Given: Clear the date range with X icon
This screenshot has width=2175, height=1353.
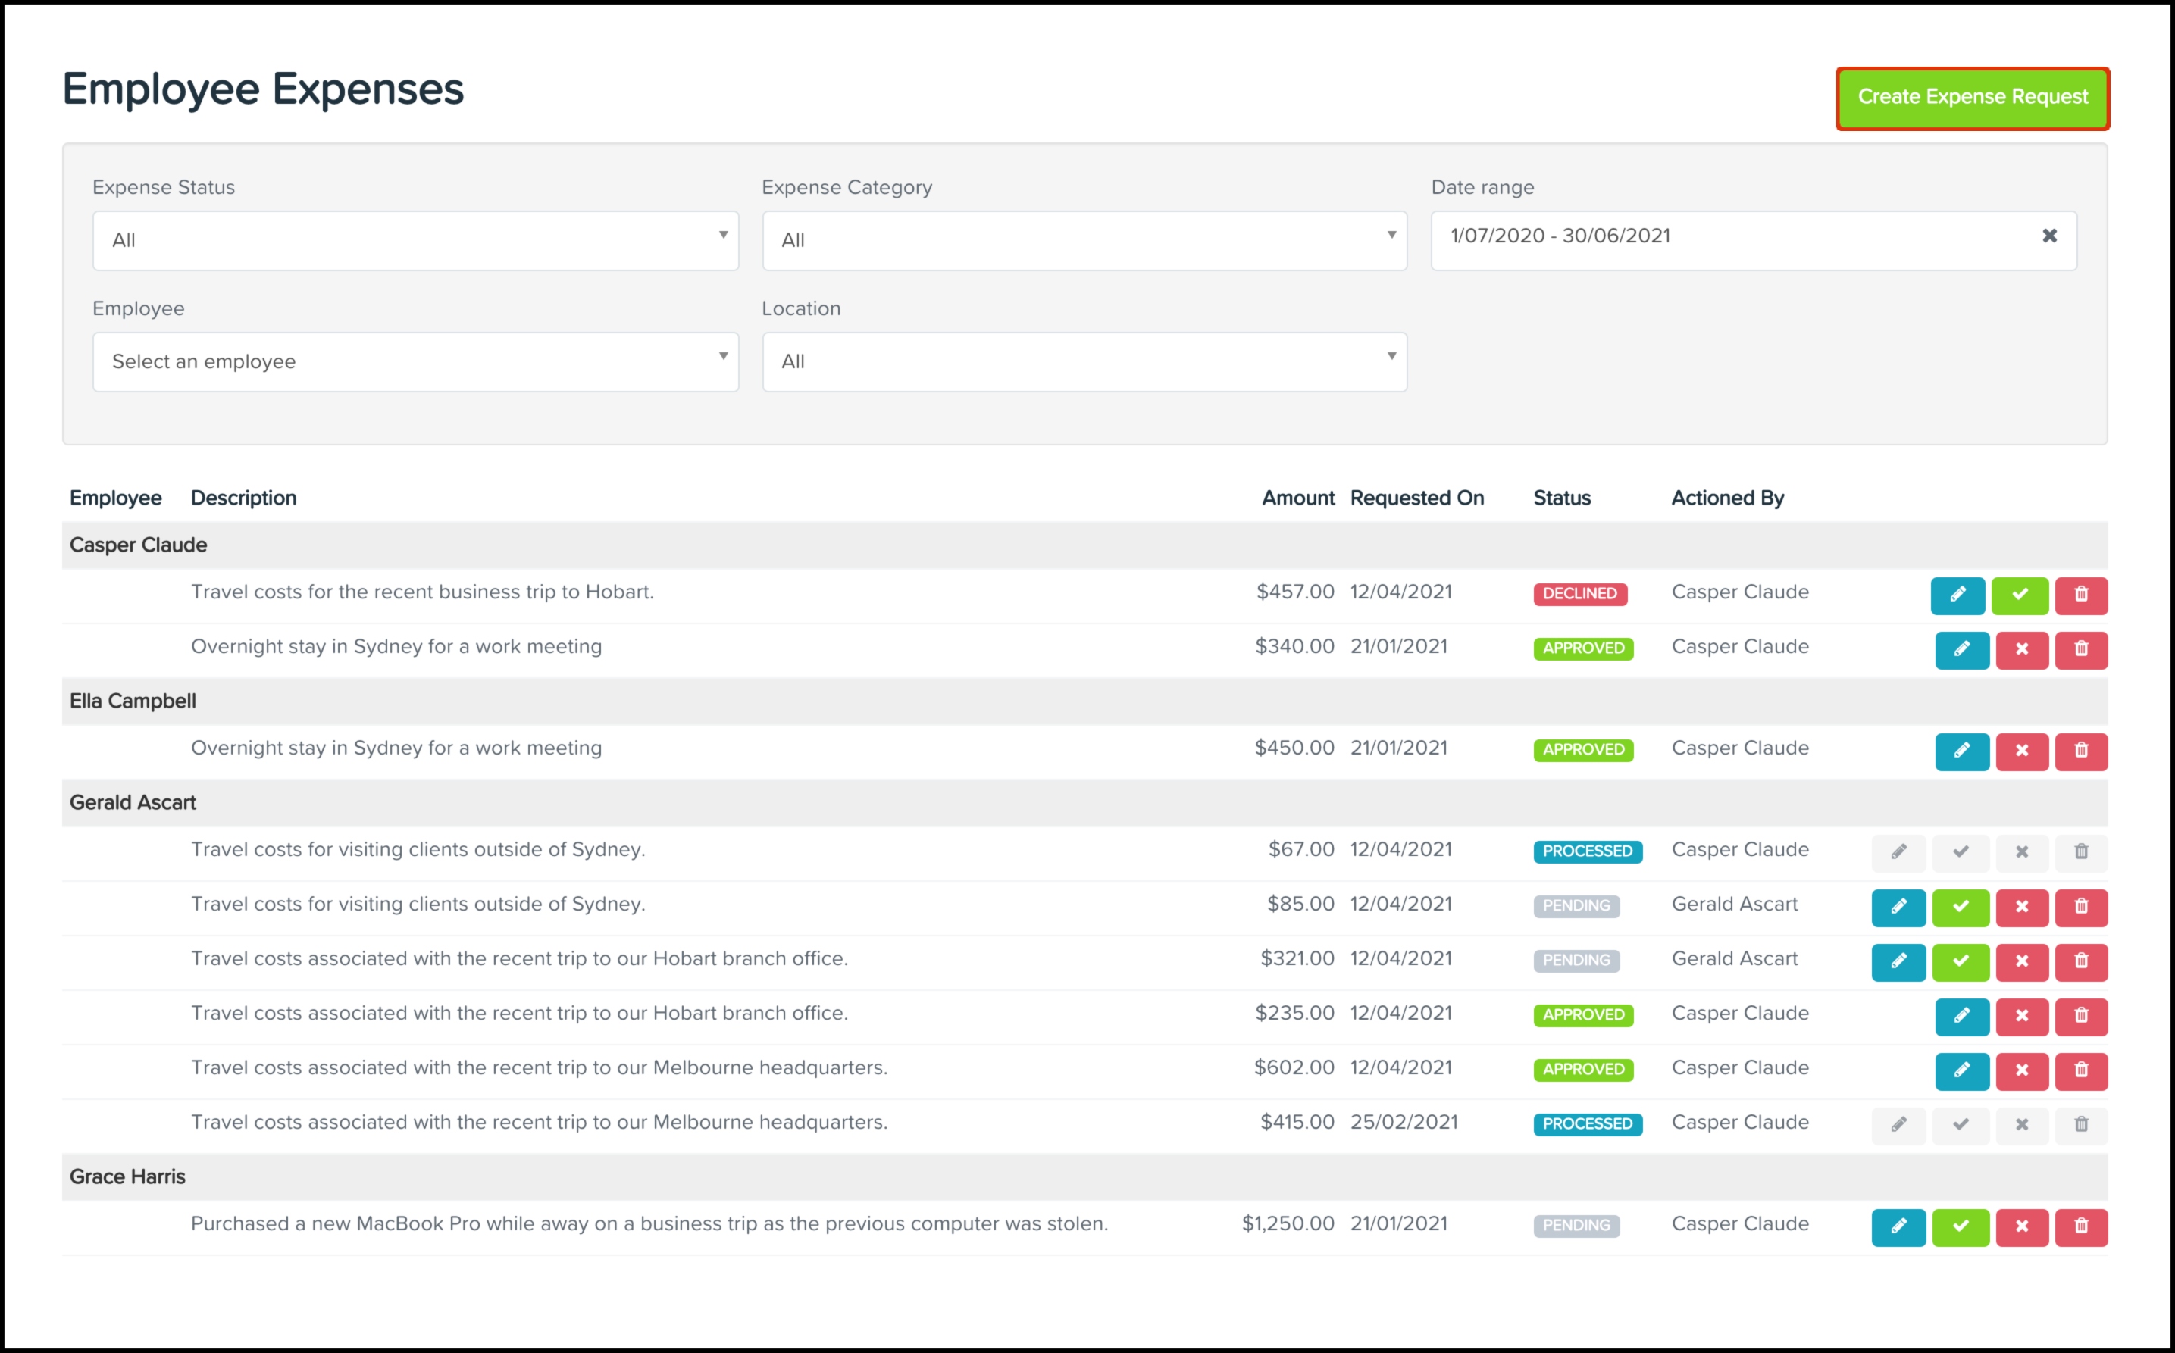Looking at the screenshot, I should click(2048, 236).
